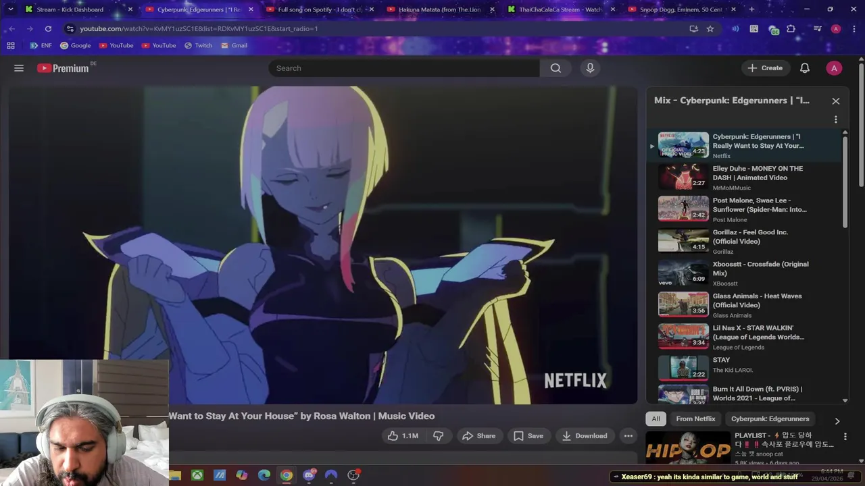Open a new browser tab

click(x=751, y=9)
